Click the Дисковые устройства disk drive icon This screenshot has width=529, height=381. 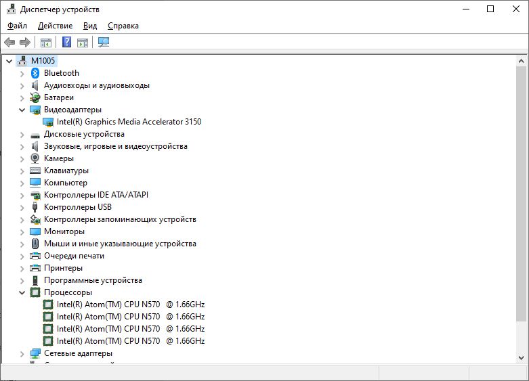[35, 135]
